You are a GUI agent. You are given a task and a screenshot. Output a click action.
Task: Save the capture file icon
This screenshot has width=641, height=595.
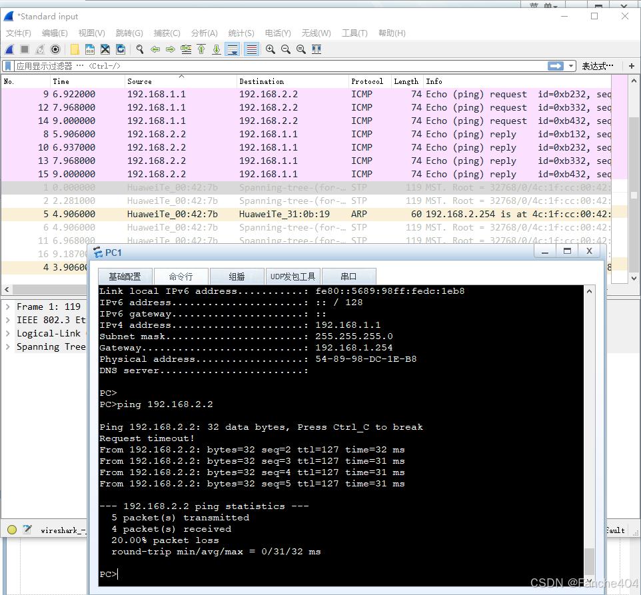click(x=90, y=49)
